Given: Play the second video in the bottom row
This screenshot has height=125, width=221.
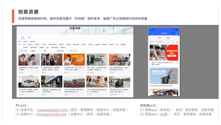Looking at the screenshot, I should [x=51, y=82].
